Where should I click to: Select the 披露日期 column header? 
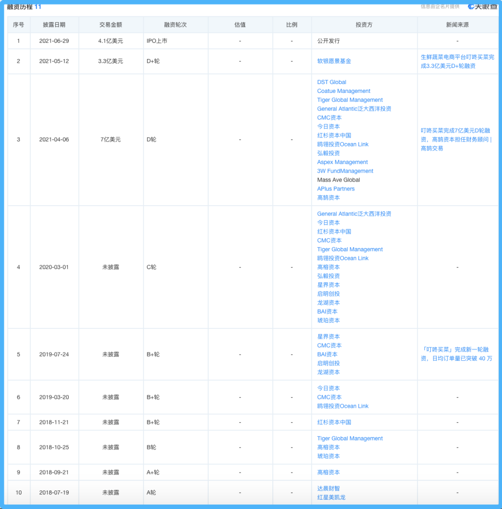(54, 25)
